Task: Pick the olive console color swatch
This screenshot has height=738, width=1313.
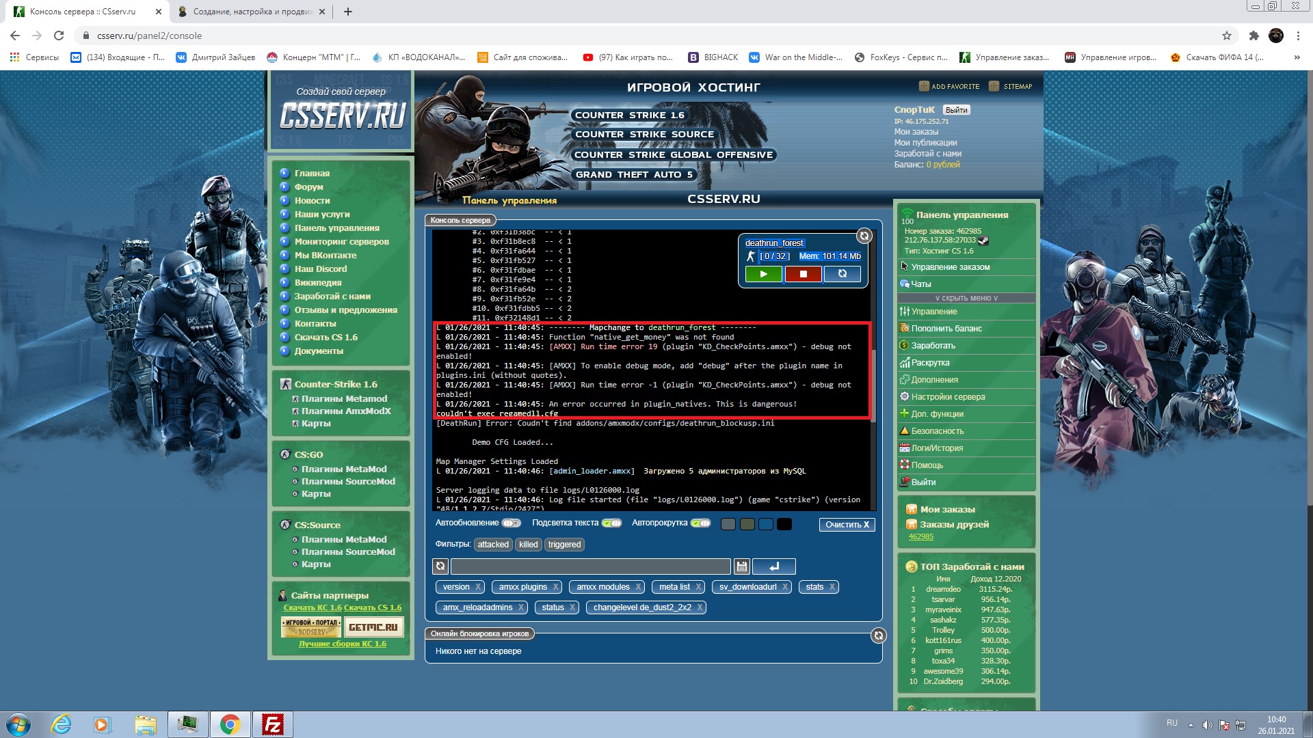Action: coord(747,524)
